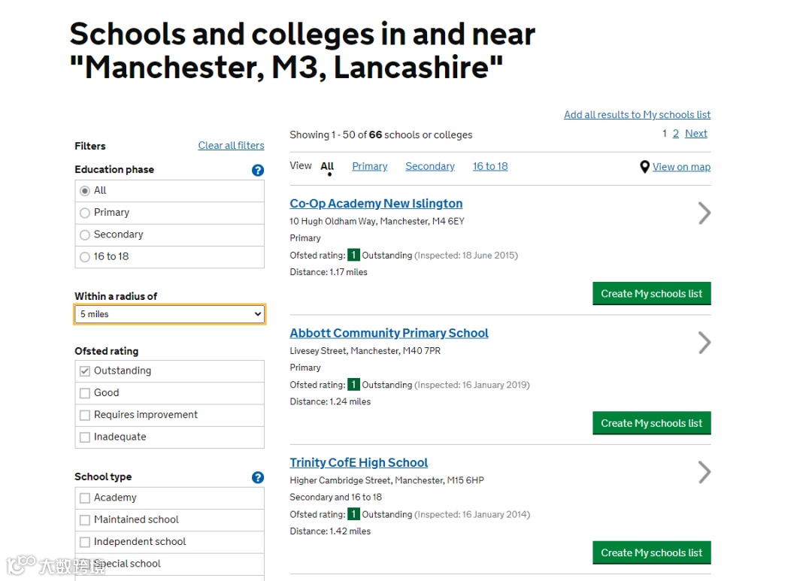Viewport: 812px width, 581px height.
Task: Uncheck the Outstanding Ofsted rating checkbox
Action: (x=85, y=371)
